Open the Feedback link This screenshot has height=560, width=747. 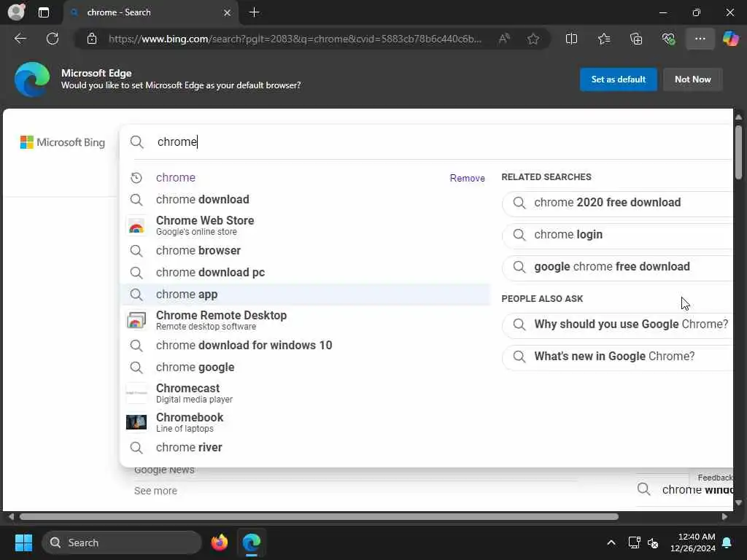(x=714, y=478)
